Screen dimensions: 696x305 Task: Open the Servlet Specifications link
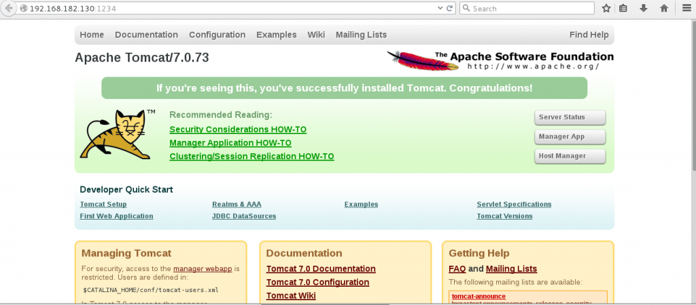pyautogui.click(x=514, y=204)
